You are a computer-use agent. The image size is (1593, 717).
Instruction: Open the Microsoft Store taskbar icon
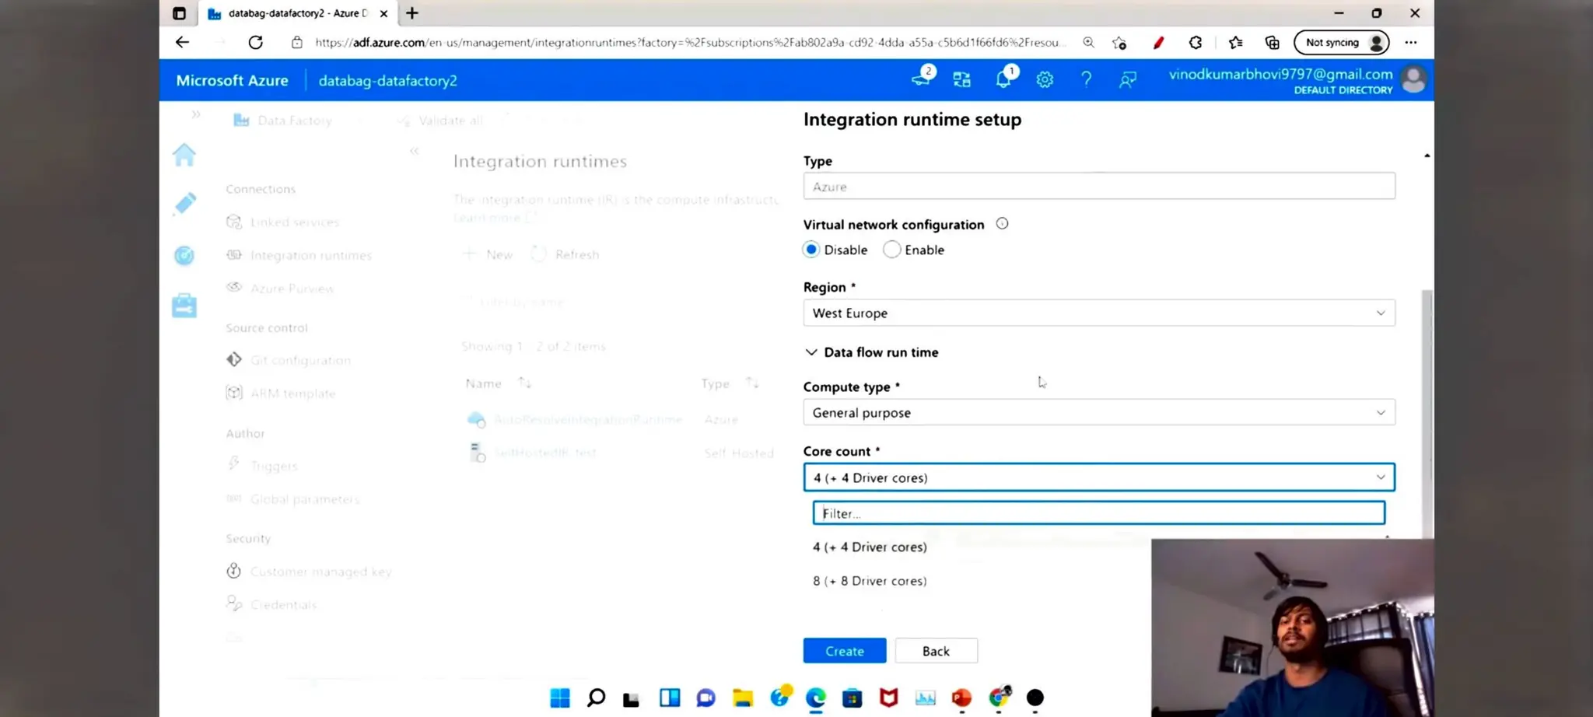click(x=853, y=698)
